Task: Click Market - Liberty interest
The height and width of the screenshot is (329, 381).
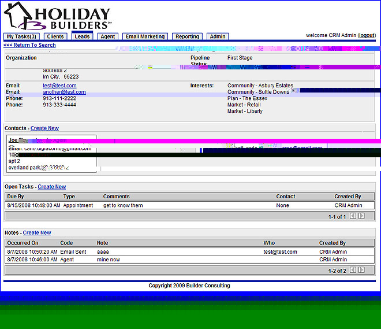Action: click(x=245, y=111)
